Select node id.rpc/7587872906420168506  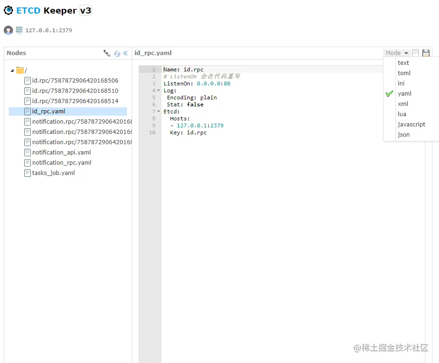75,81
